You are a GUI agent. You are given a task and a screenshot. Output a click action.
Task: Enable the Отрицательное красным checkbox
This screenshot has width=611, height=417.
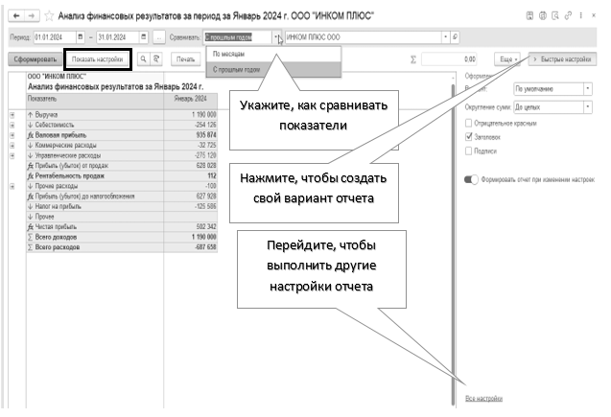pos(469,123)
